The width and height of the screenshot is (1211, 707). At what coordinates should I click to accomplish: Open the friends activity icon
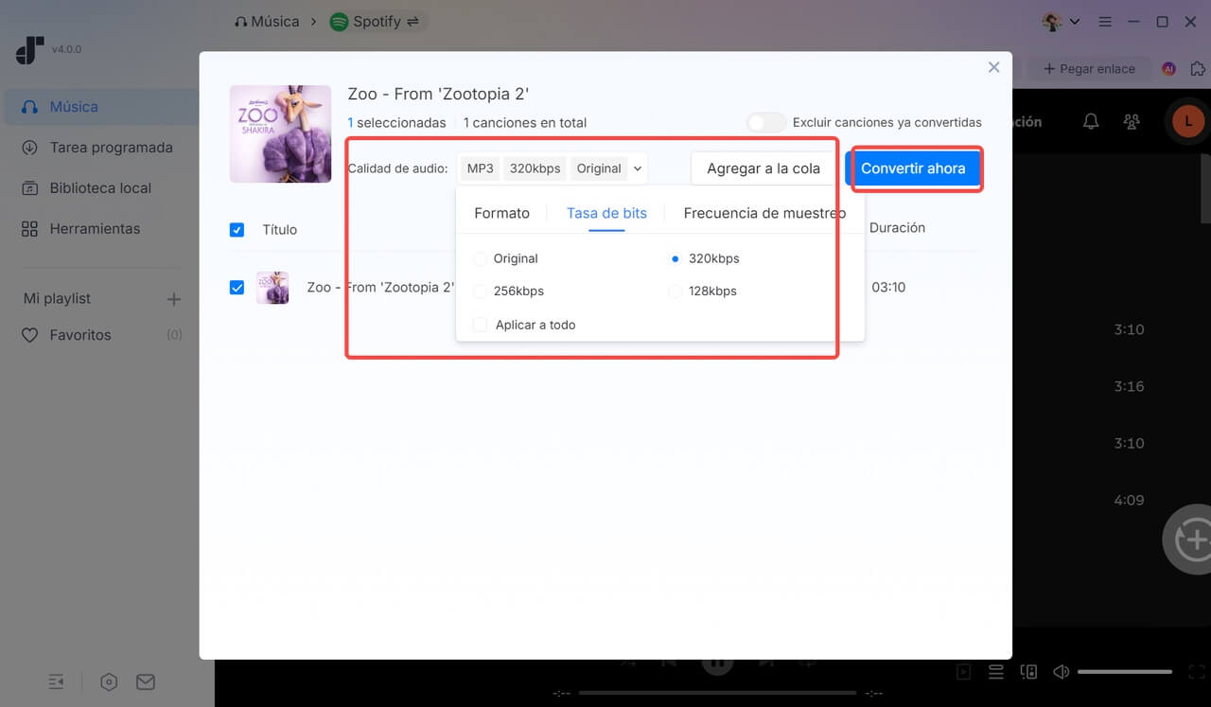tap(1131, 121)
